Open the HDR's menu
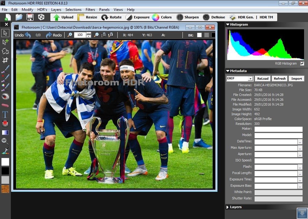Viewport: 308px width, 219px height. click(x=42, y=10)
